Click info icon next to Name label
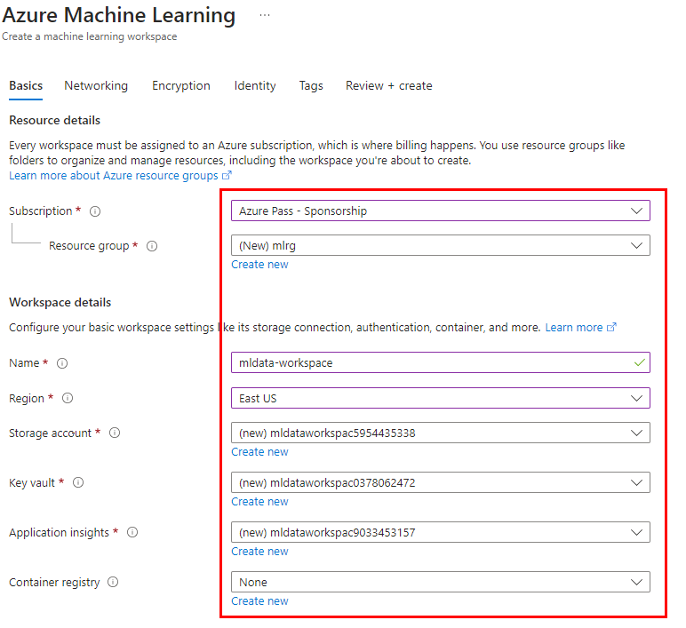Image resolution: width=686 pixels, height=628 pixels. [62, 363]
